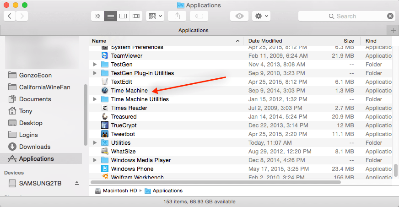Viewport: 399px width, 207px height.
Task: Eject the SAMSUNG2TB drive
Action: click(77, 183)
